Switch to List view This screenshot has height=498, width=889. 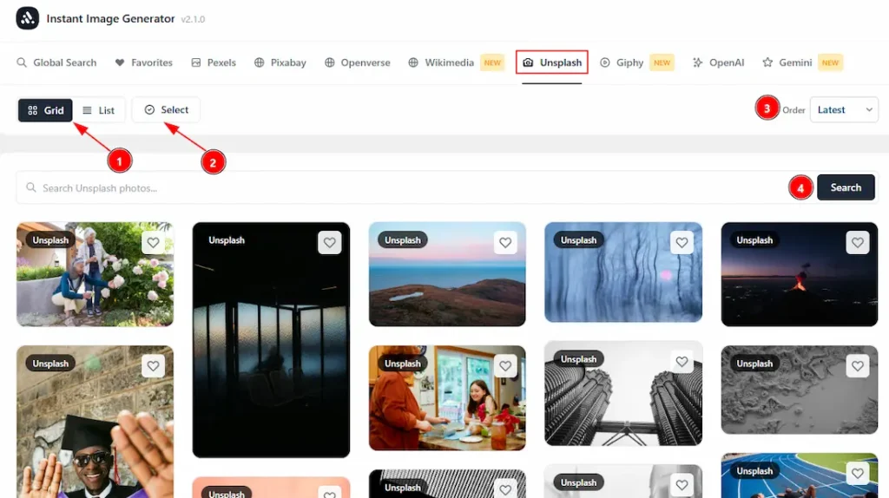coord(99,110)
